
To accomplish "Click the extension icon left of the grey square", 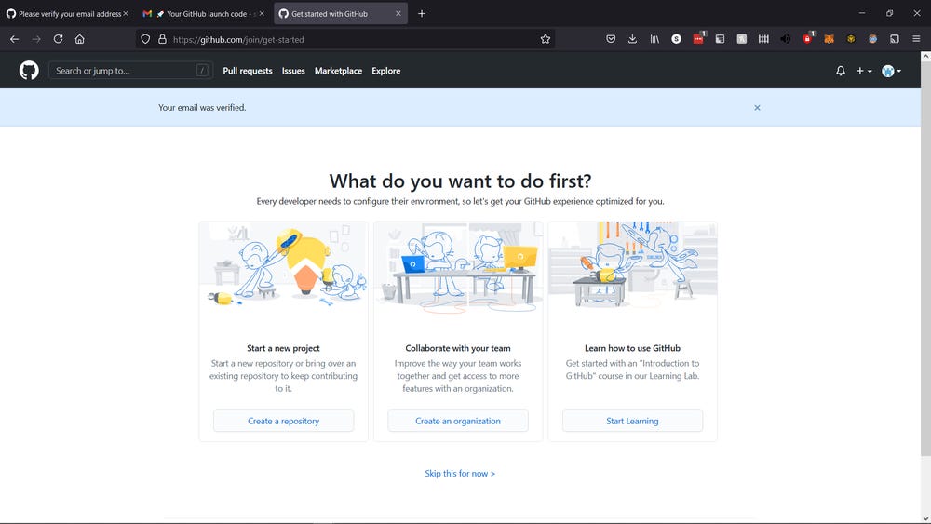I will tap(720, 39).
